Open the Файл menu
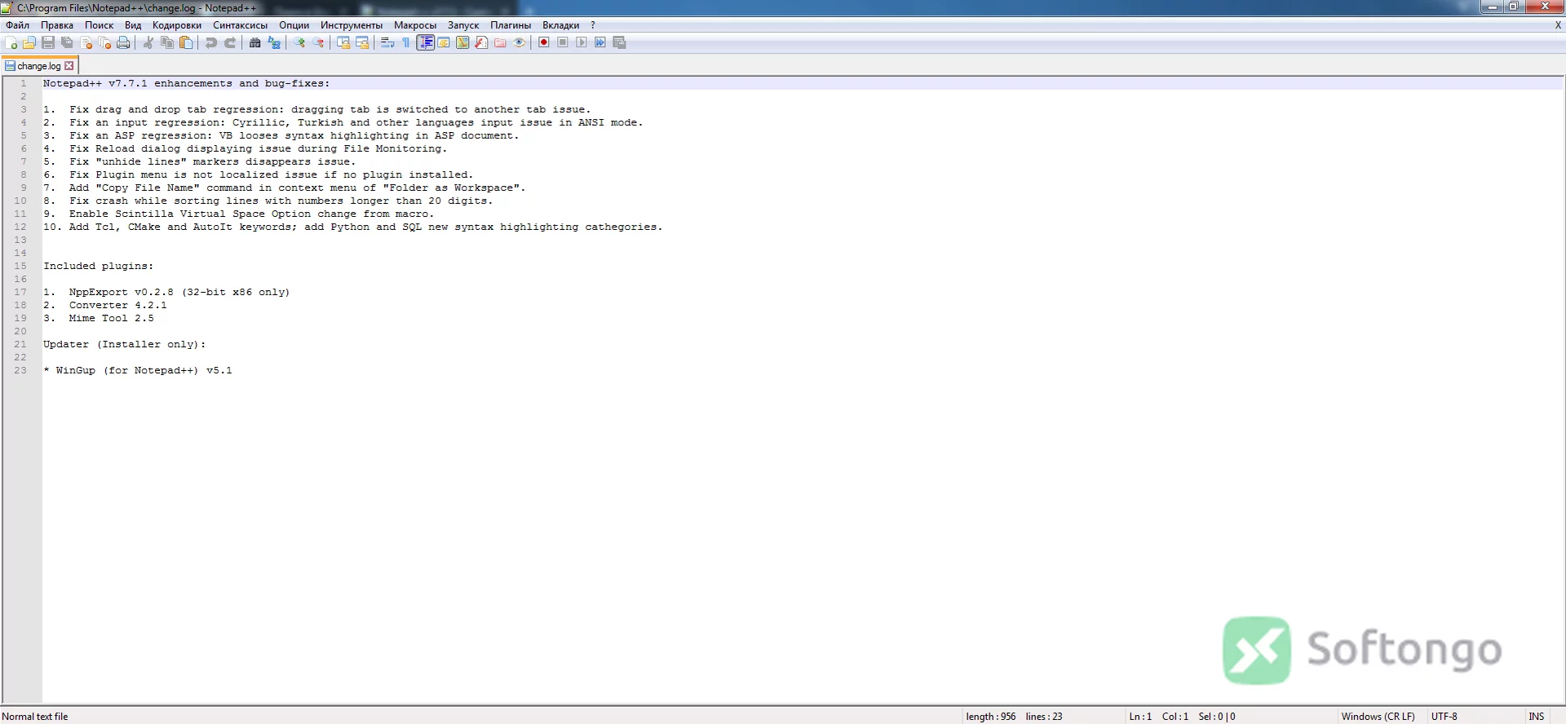 (x=18, y=25)
